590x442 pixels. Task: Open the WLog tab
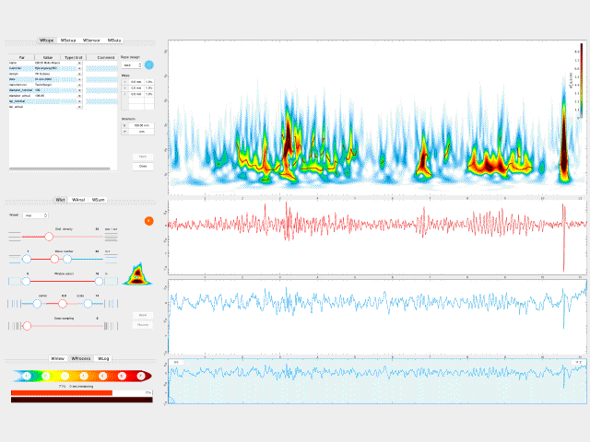(x=103, y=358)
